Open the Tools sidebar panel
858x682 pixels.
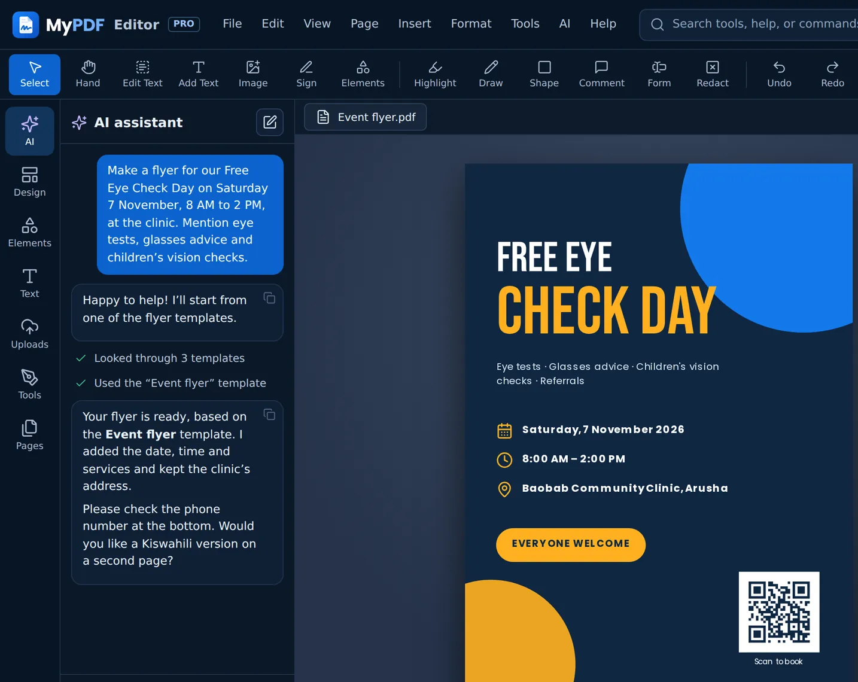pos(30,385)
